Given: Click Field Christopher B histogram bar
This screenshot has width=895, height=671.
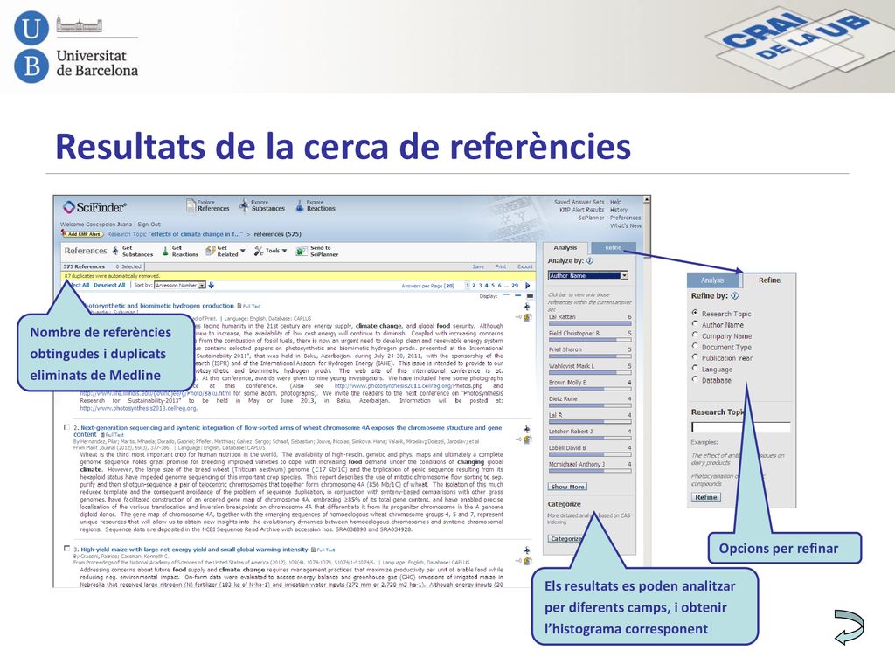Looking at the screenshot, I should tap(590, 340).
